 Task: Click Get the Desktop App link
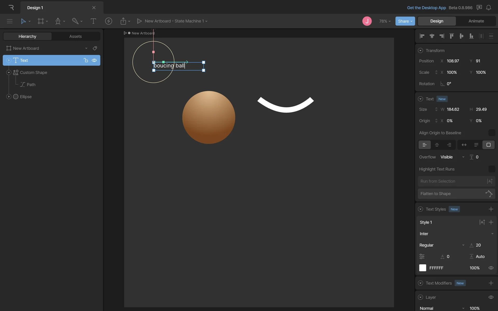point(426,8)
